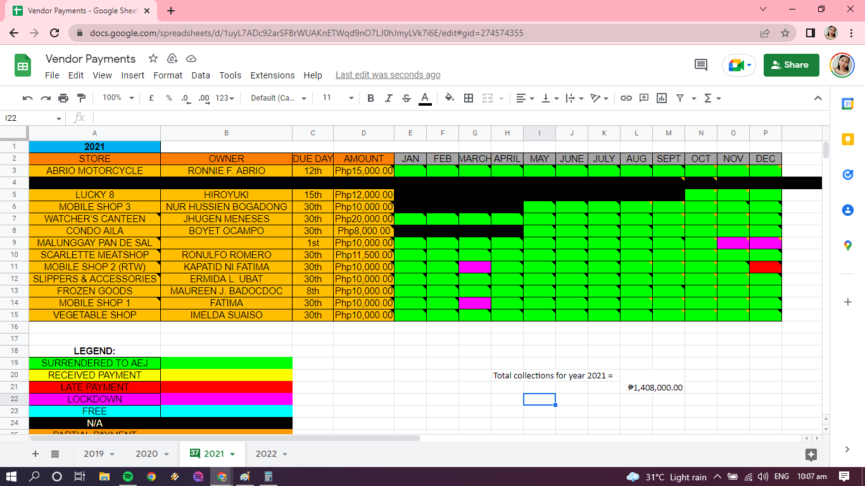Open the text wrapping dropdown
The image size is (865, 486).
[575, 98]
